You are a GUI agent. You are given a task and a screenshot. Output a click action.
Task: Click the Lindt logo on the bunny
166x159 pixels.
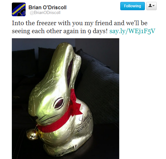tap(85, 117)
